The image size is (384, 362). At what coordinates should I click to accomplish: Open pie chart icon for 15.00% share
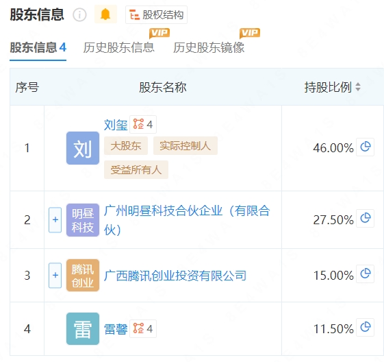365,274
